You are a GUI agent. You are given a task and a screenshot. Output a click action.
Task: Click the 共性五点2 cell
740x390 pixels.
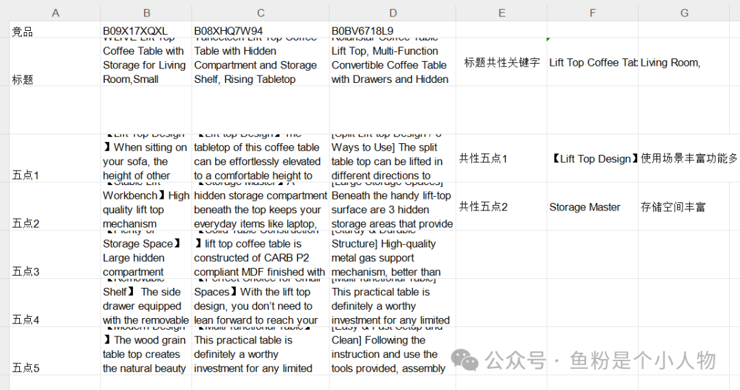click(502, 206)
